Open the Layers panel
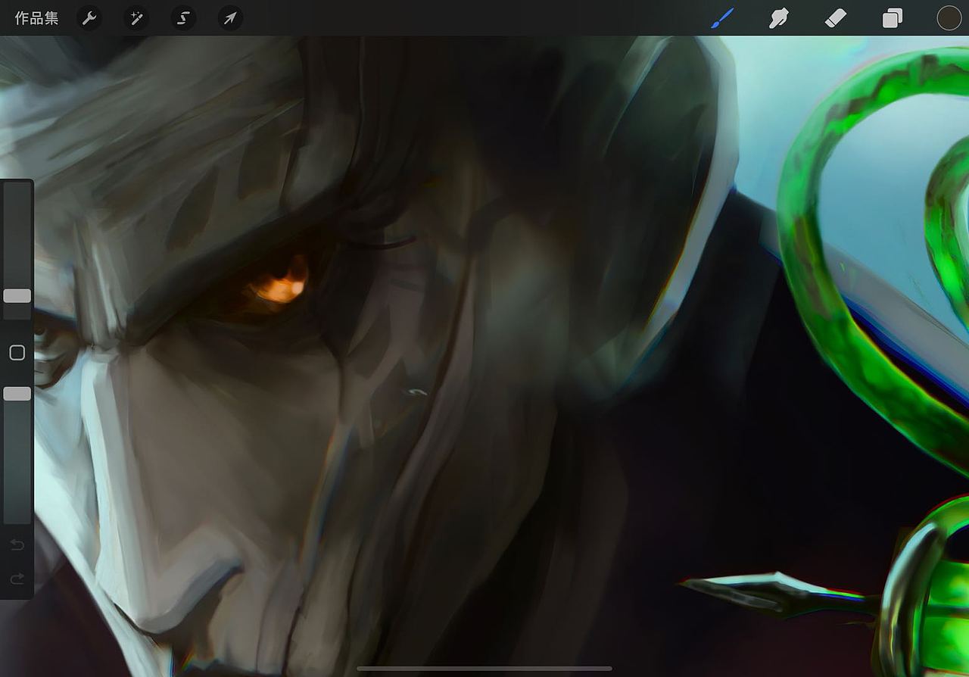Image resolution: width=969 pixels, height=677 pixels. 892,18
